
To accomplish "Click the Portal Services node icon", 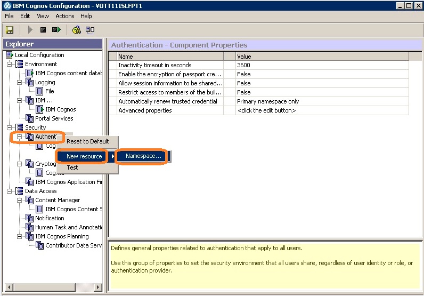I will point(29,118).
